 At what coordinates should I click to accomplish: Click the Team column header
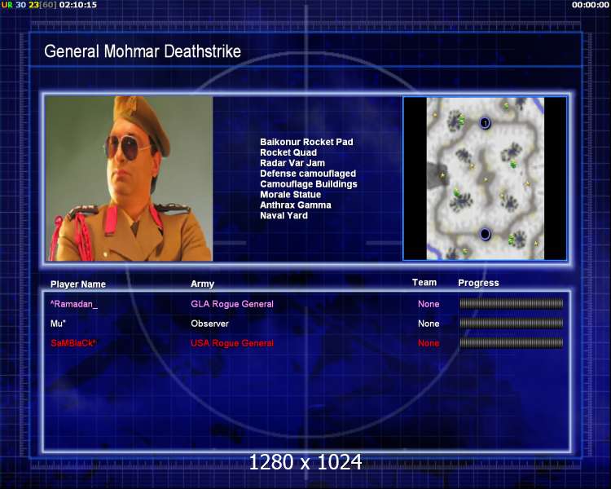coord(424,282)
